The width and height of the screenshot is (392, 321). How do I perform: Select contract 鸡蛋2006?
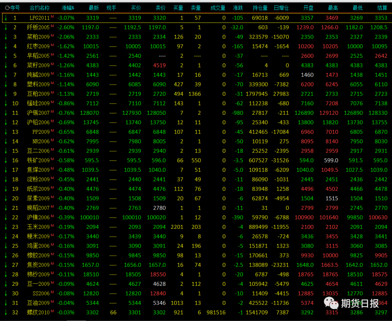(x=38, y=246)
